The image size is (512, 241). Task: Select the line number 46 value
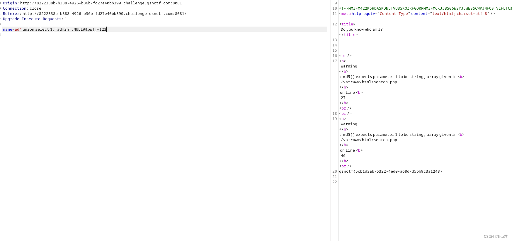point(343,156)
